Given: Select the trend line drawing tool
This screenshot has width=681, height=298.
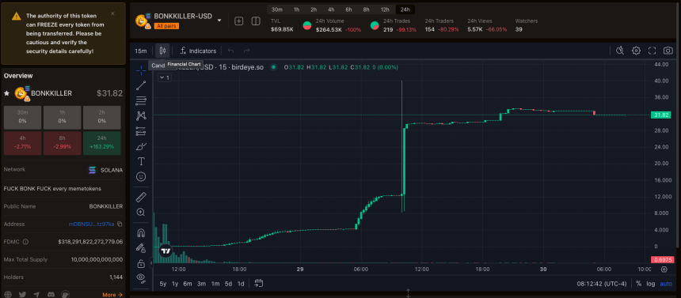Looking at the screenshot, I should pyautogui.click(x=141, y=85).
